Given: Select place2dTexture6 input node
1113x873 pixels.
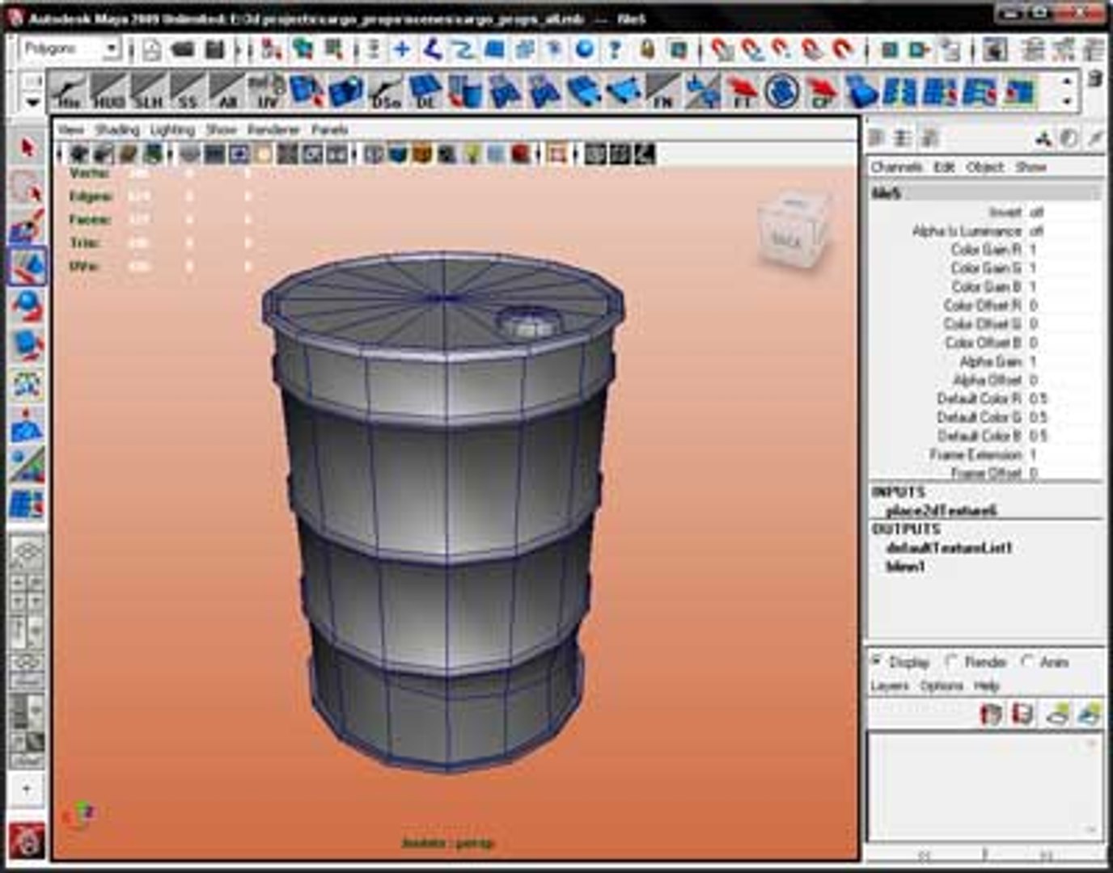Looking at the screenshot, I should 942,510.
